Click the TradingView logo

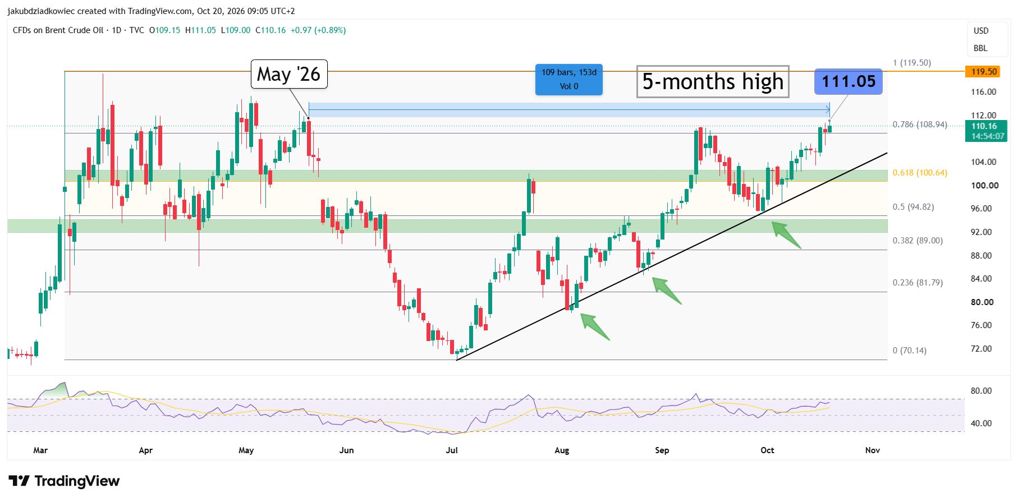[64, 481]
